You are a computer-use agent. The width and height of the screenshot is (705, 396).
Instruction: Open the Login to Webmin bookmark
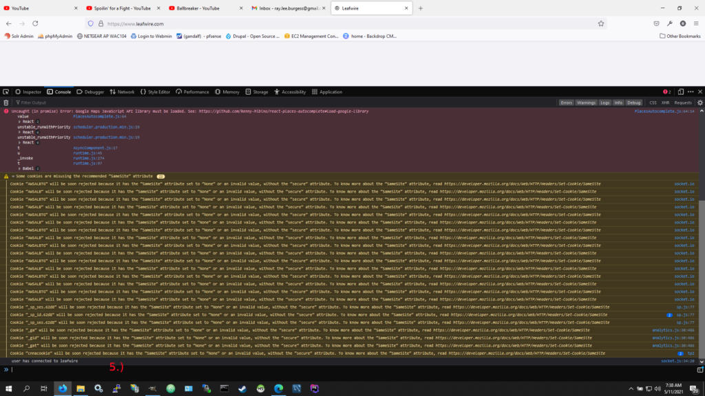(151, 36)
